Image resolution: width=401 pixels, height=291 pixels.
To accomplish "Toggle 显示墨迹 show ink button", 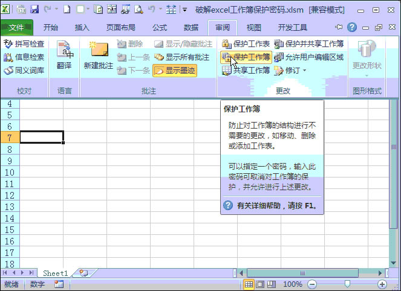I will 175,71.
